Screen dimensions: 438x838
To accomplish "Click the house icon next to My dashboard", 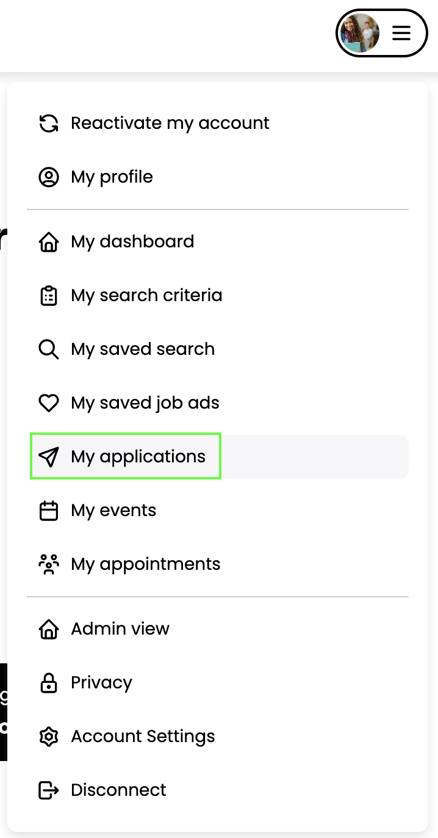I will point(49,242).
